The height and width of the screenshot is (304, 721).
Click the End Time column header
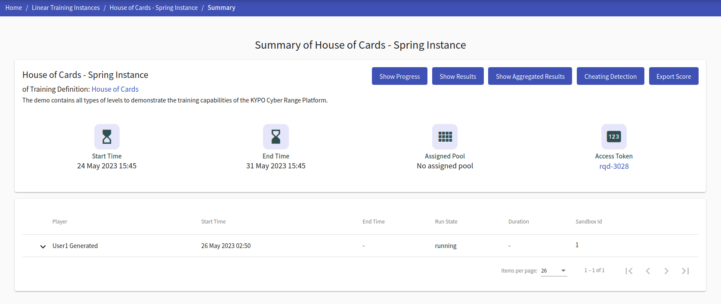coord(374,222)
